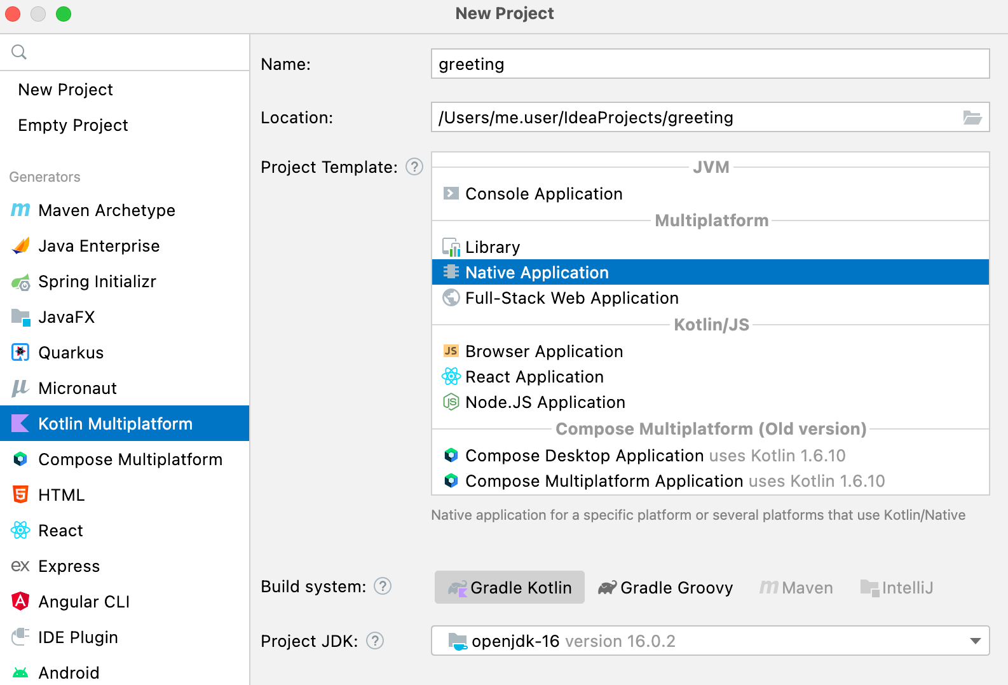Select New Project in sidebar
1008x685 pixels.
(x=125, y=90)
